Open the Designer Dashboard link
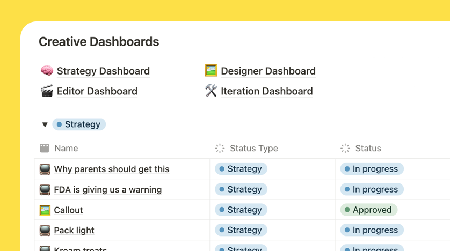 coord(268,71)
